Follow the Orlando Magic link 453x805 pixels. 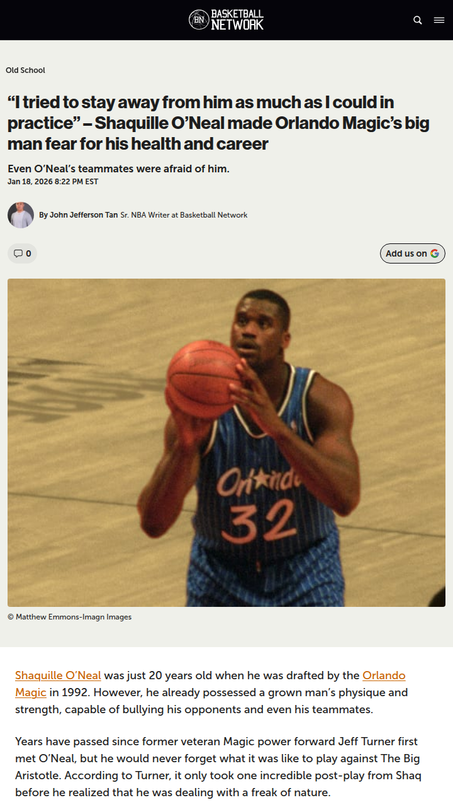tap(210, 684)
